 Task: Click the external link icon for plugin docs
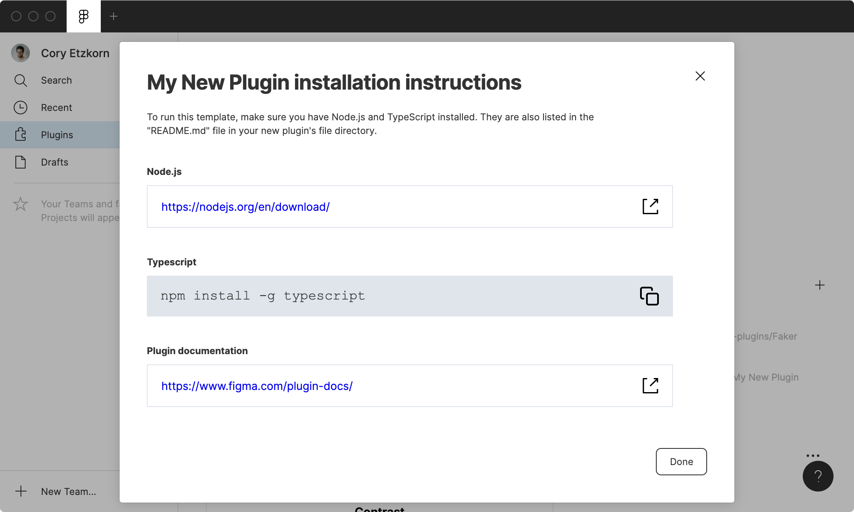[x=650, y=385]
